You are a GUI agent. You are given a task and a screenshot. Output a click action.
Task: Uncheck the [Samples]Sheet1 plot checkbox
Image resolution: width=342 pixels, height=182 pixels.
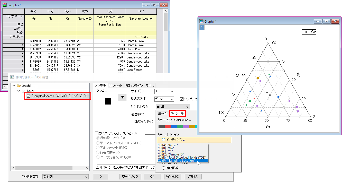(x=29, y=96)
